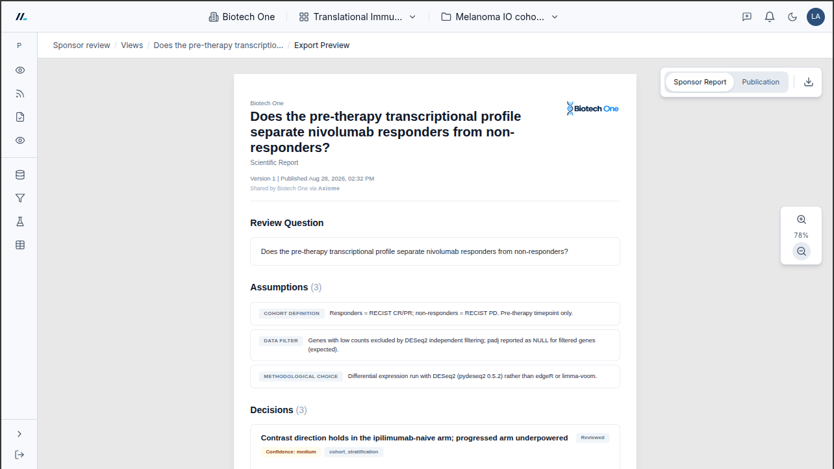
Task: Select the Biotech One organization in the header
Action: [242, 17]
